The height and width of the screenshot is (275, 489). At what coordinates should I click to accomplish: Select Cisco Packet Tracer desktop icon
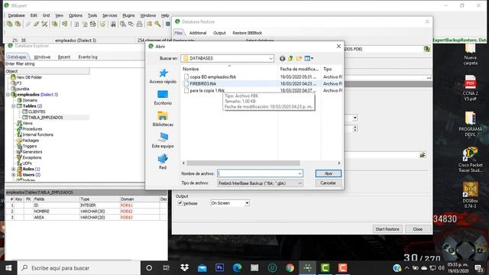(x=471, y=160)
